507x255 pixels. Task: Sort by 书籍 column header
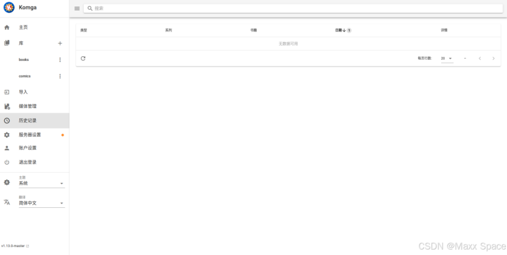tap(253, 30)
